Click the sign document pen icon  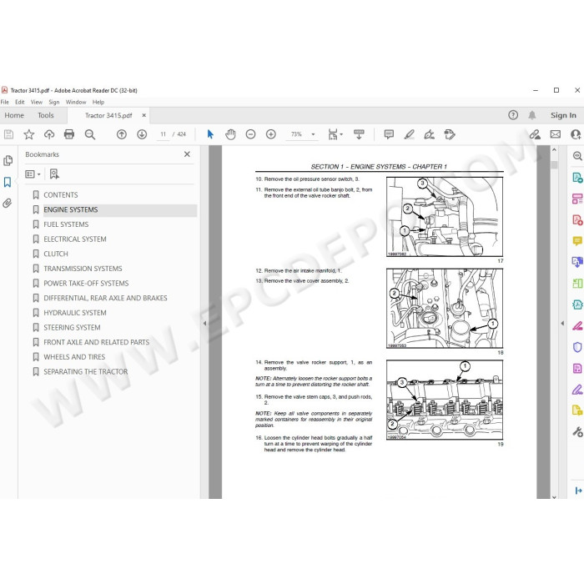tap(430, 134)
